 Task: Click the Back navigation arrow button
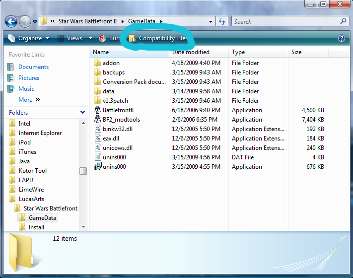point(11,22)
